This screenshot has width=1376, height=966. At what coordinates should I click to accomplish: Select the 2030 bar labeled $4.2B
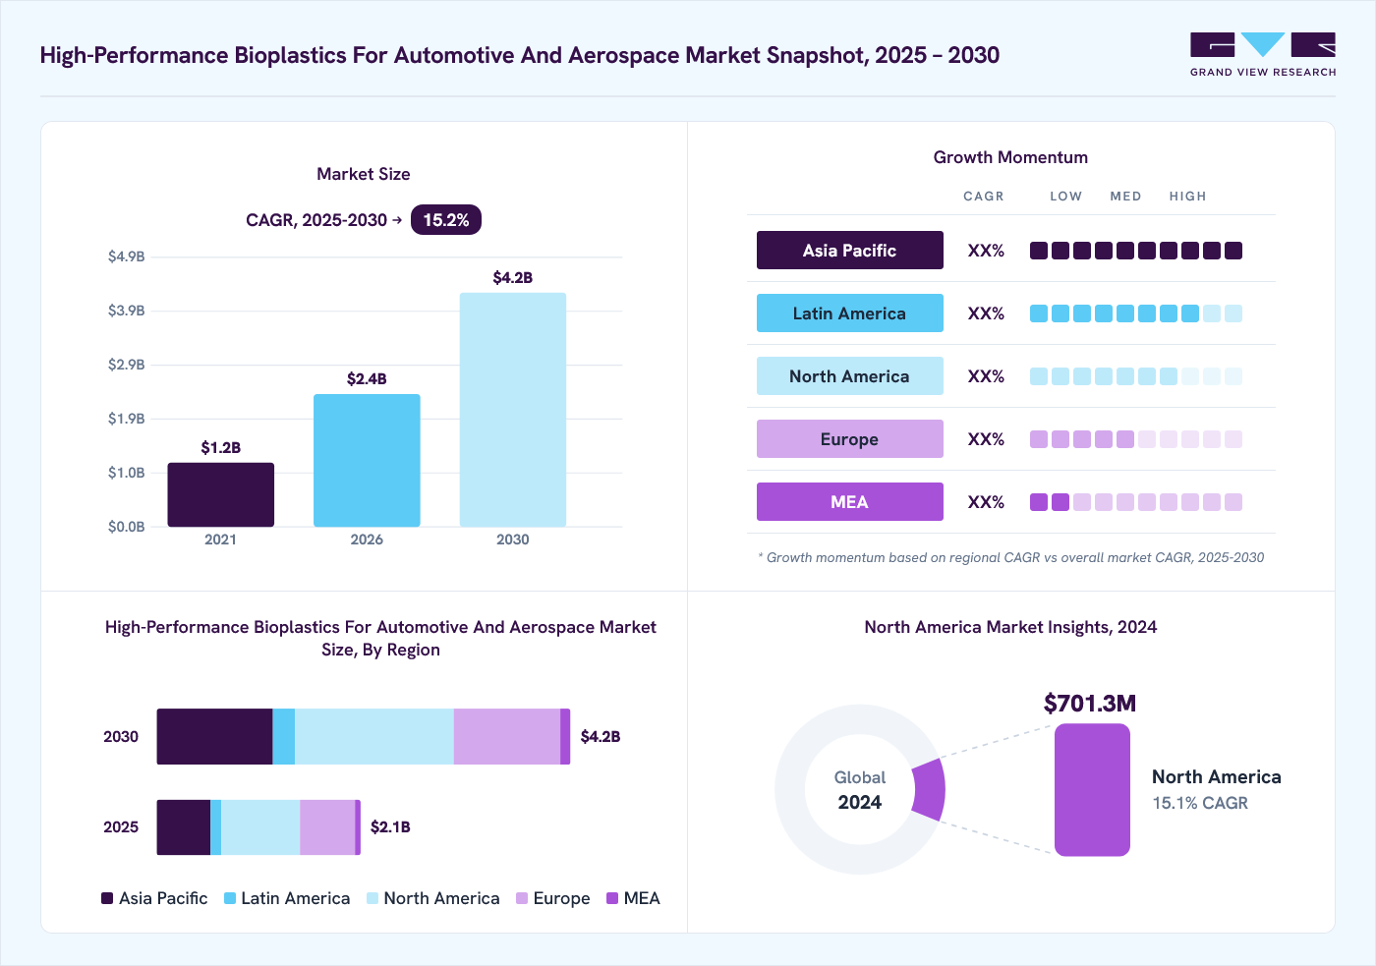click(513, 410)
